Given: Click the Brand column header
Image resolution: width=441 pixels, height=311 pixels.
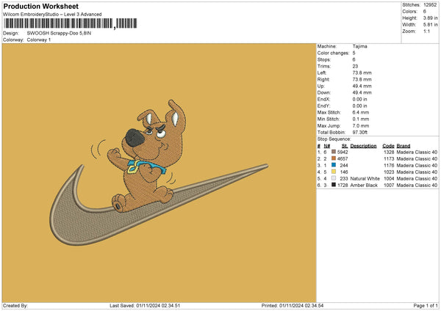Looking at the screenshot, I should coord(404,146).
